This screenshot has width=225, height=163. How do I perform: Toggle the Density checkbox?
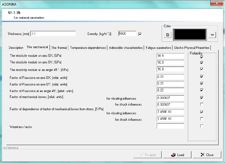coord(140,34)
